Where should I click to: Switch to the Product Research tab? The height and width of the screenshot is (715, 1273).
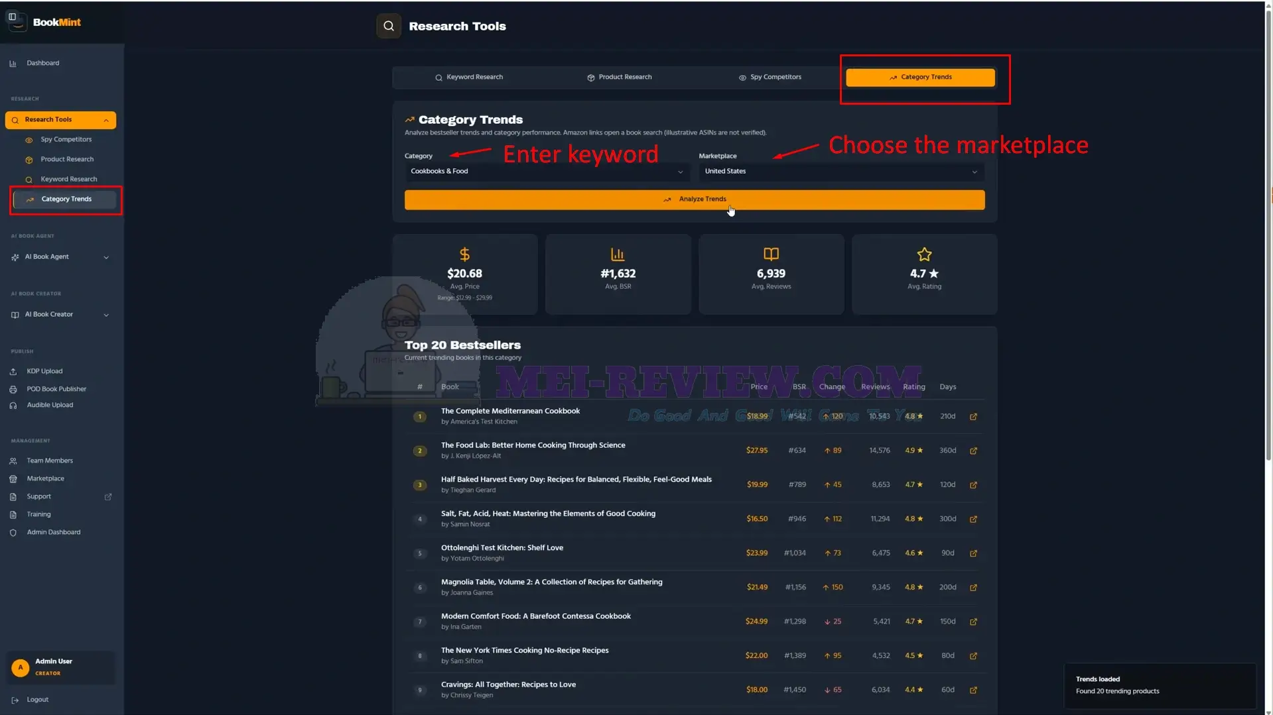pyautogui.click(x=619, y=78)
